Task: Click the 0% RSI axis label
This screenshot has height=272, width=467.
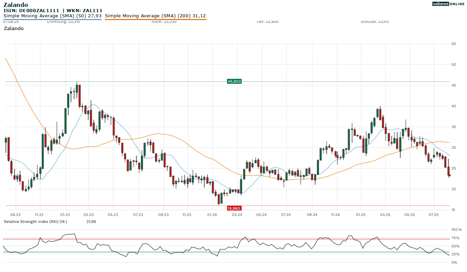Action: 455,263
